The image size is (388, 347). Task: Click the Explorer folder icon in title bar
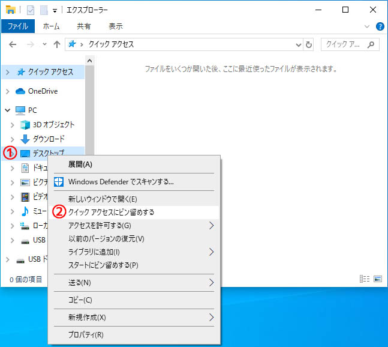[x=10, y=10]
